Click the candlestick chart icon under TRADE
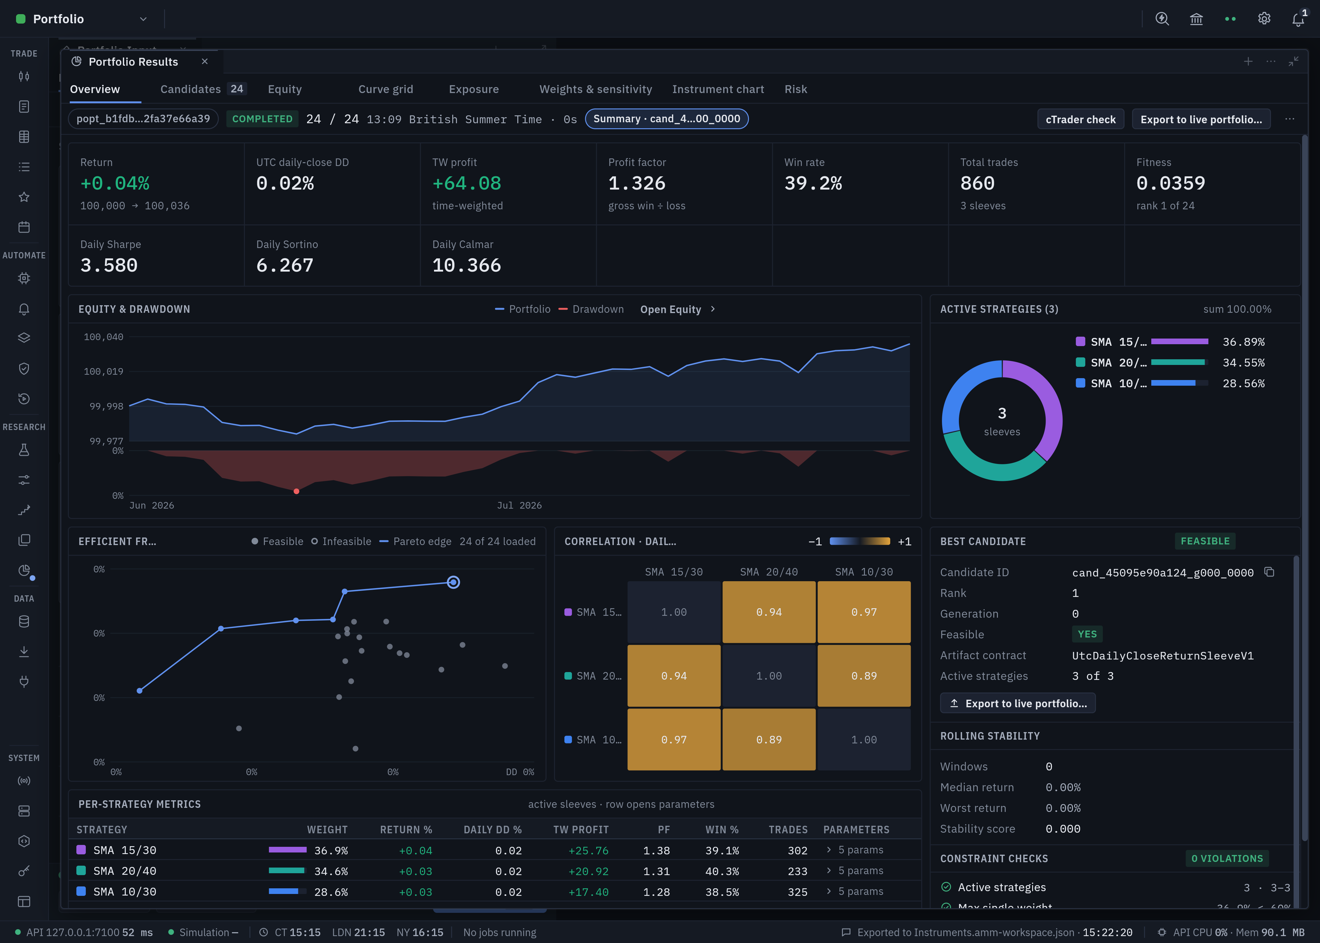 [24, 76]
